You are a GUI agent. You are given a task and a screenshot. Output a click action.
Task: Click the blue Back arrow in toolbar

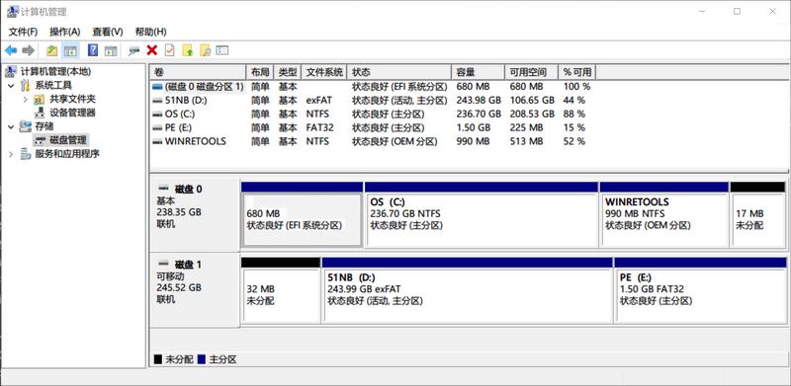click(11, 50)
